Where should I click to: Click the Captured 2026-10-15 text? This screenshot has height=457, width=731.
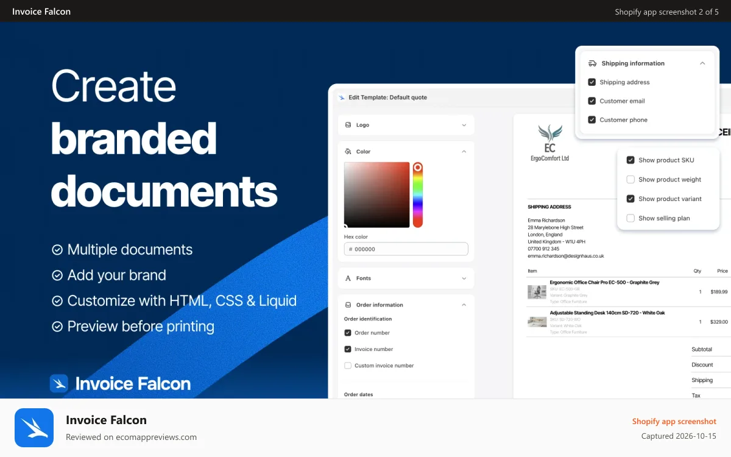click(x=679, y=436)
